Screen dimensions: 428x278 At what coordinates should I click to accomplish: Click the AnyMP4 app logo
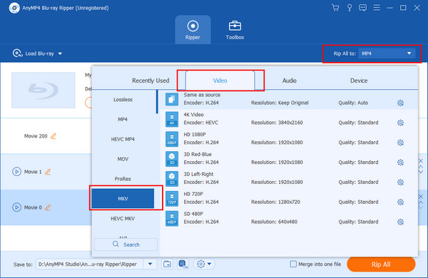(14, 8)
